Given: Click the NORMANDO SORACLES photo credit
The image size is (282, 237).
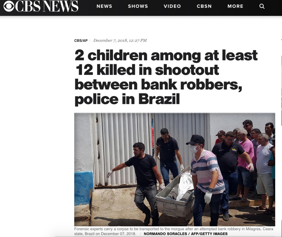Looking at the screenshot, I should tap(165, 234).
